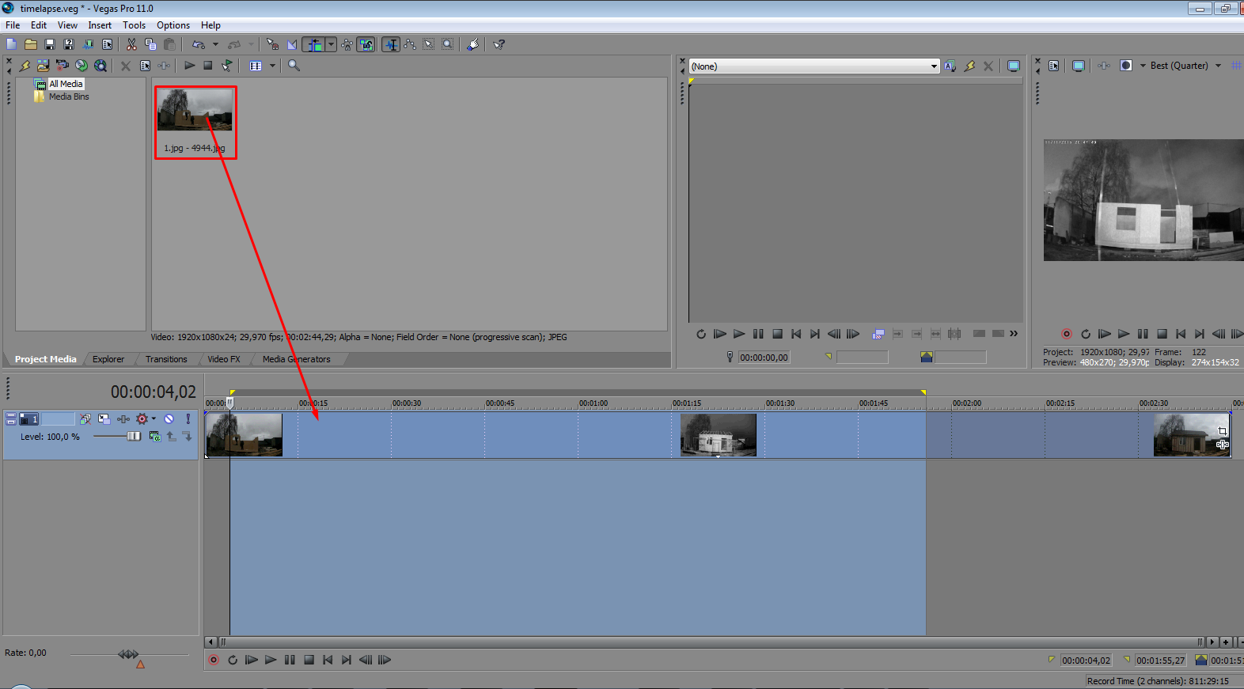The width and height of the screenshot is (1244, 689).
Task: Open the Insert menu
Action: click(x=100, y=25)
